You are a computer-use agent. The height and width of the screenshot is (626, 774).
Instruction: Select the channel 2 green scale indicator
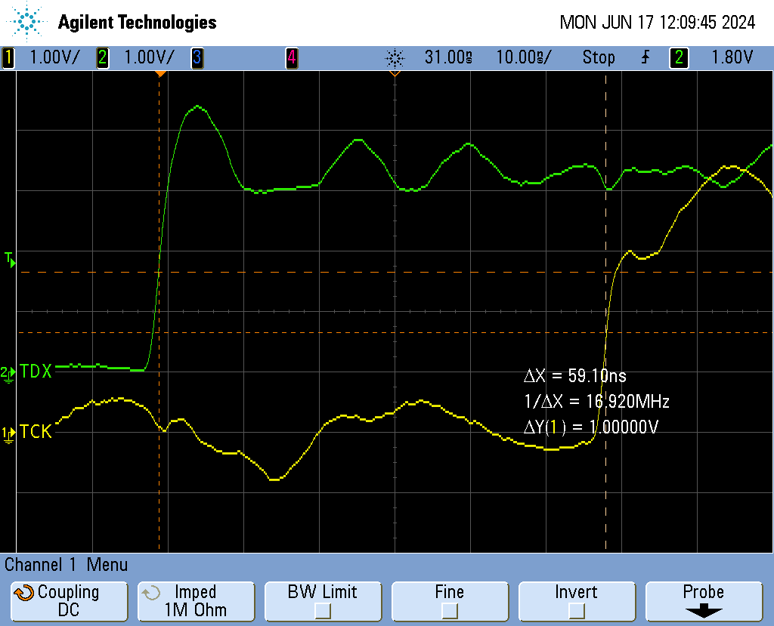[102, 57]
